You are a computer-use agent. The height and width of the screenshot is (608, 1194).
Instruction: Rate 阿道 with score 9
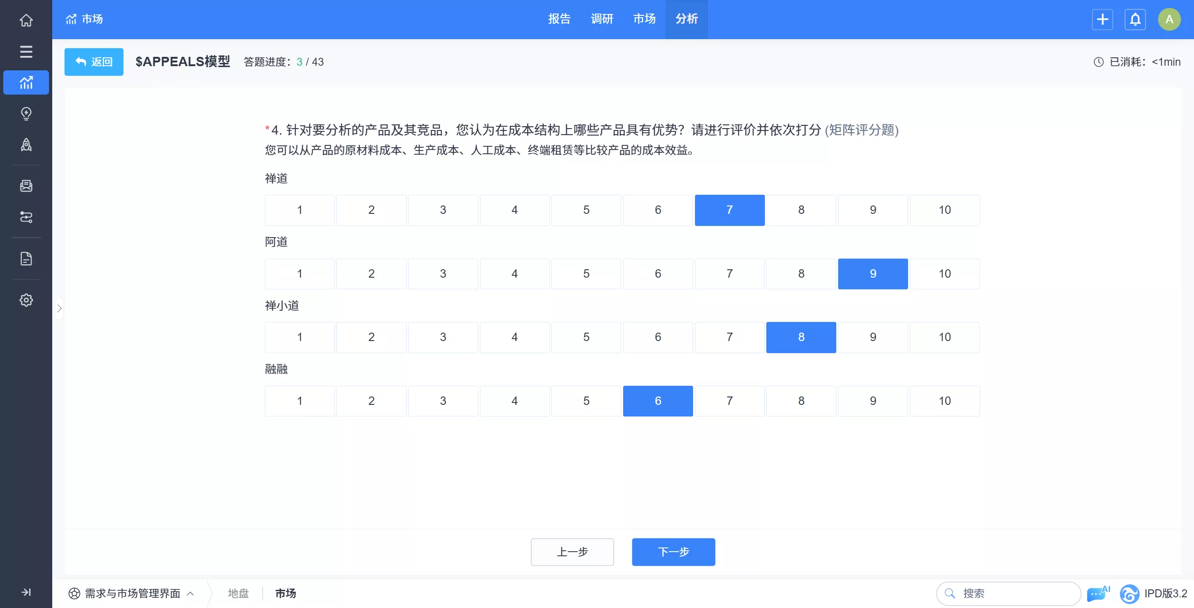[x=873, y=274]
